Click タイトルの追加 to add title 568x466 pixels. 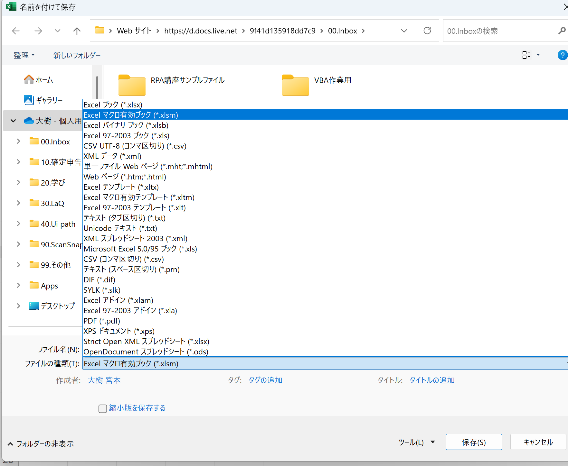pyautogui.click(x=432, y=380)
